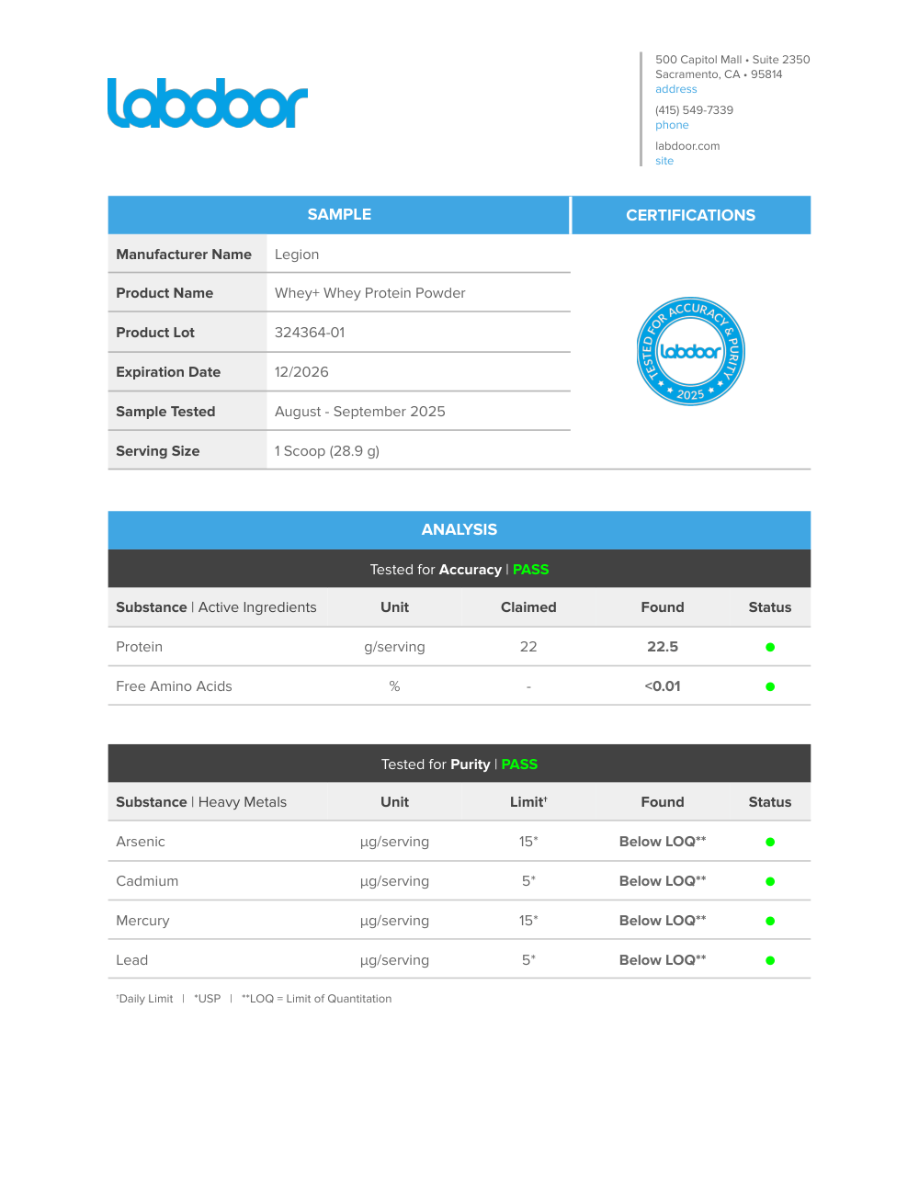Click the Free Amino Acids status dot

[x=770, y=686]
